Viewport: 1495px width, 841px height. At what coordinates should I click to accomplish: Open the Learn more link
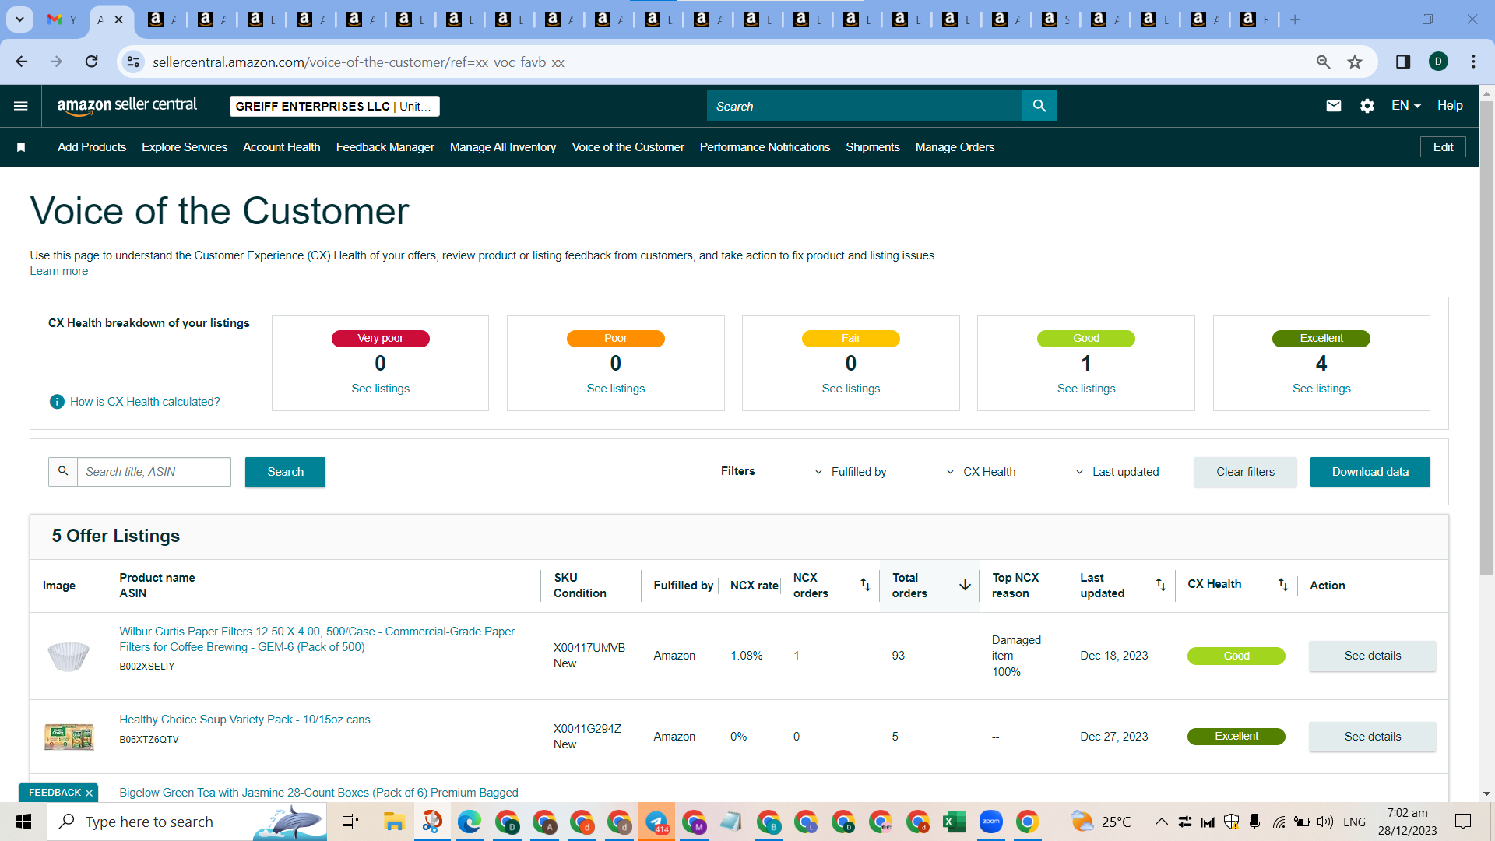(59, 271)
